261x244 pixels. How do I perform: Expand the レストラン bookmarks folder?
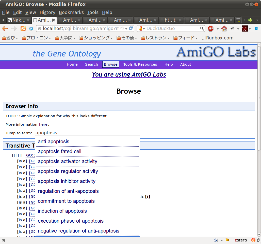(x=155, y=38)
